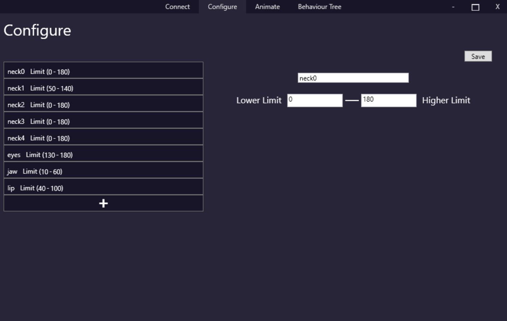
Task: Open the Behaviour Tree tab
Action: (x=319, y=7)
